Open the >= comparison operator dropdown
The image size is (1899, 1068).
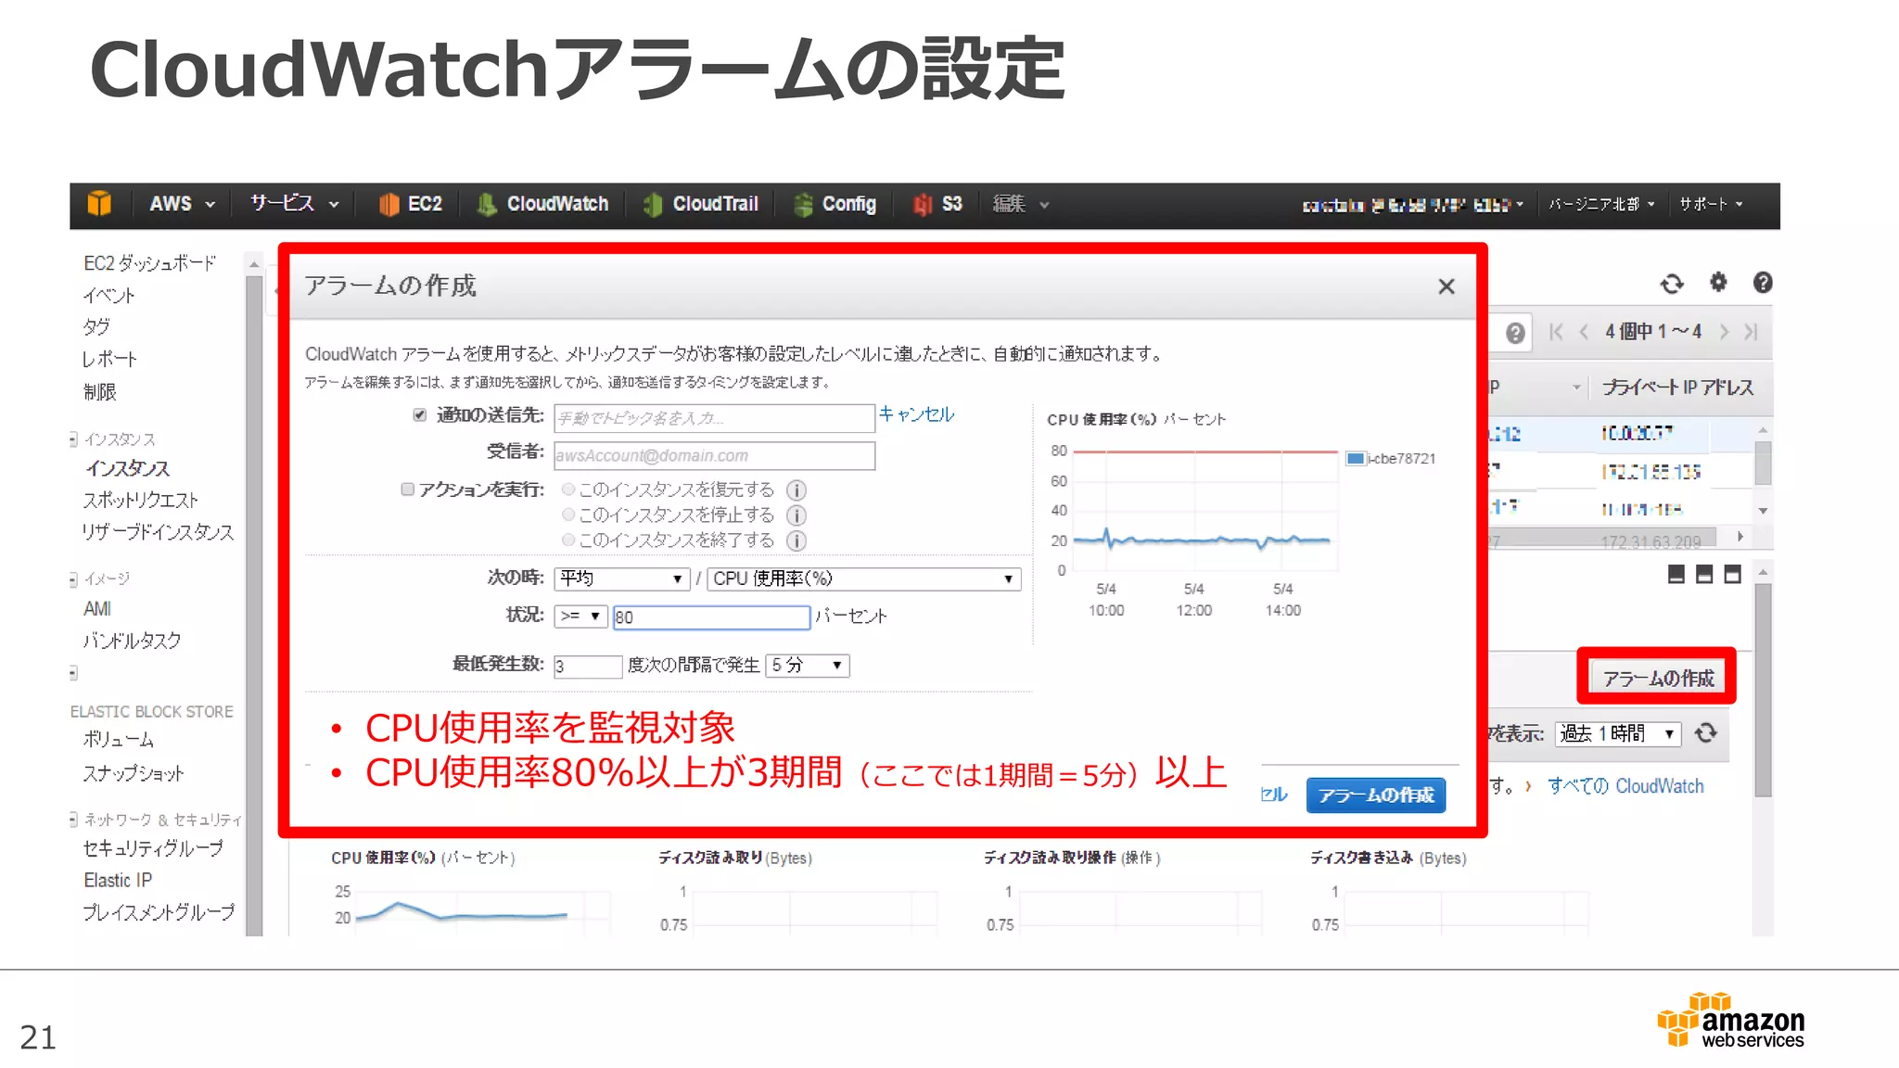[x=580, y=617]
